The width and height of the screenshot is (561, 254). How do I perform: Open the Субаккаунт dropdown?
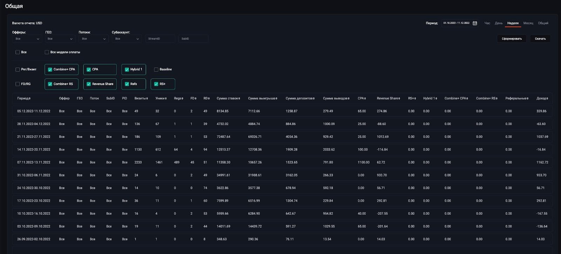pos(127,39)
